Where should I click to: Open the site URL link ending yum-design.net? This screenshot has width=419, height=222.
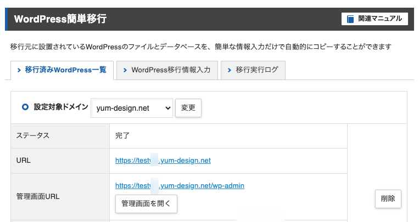(x=163, y=161)
